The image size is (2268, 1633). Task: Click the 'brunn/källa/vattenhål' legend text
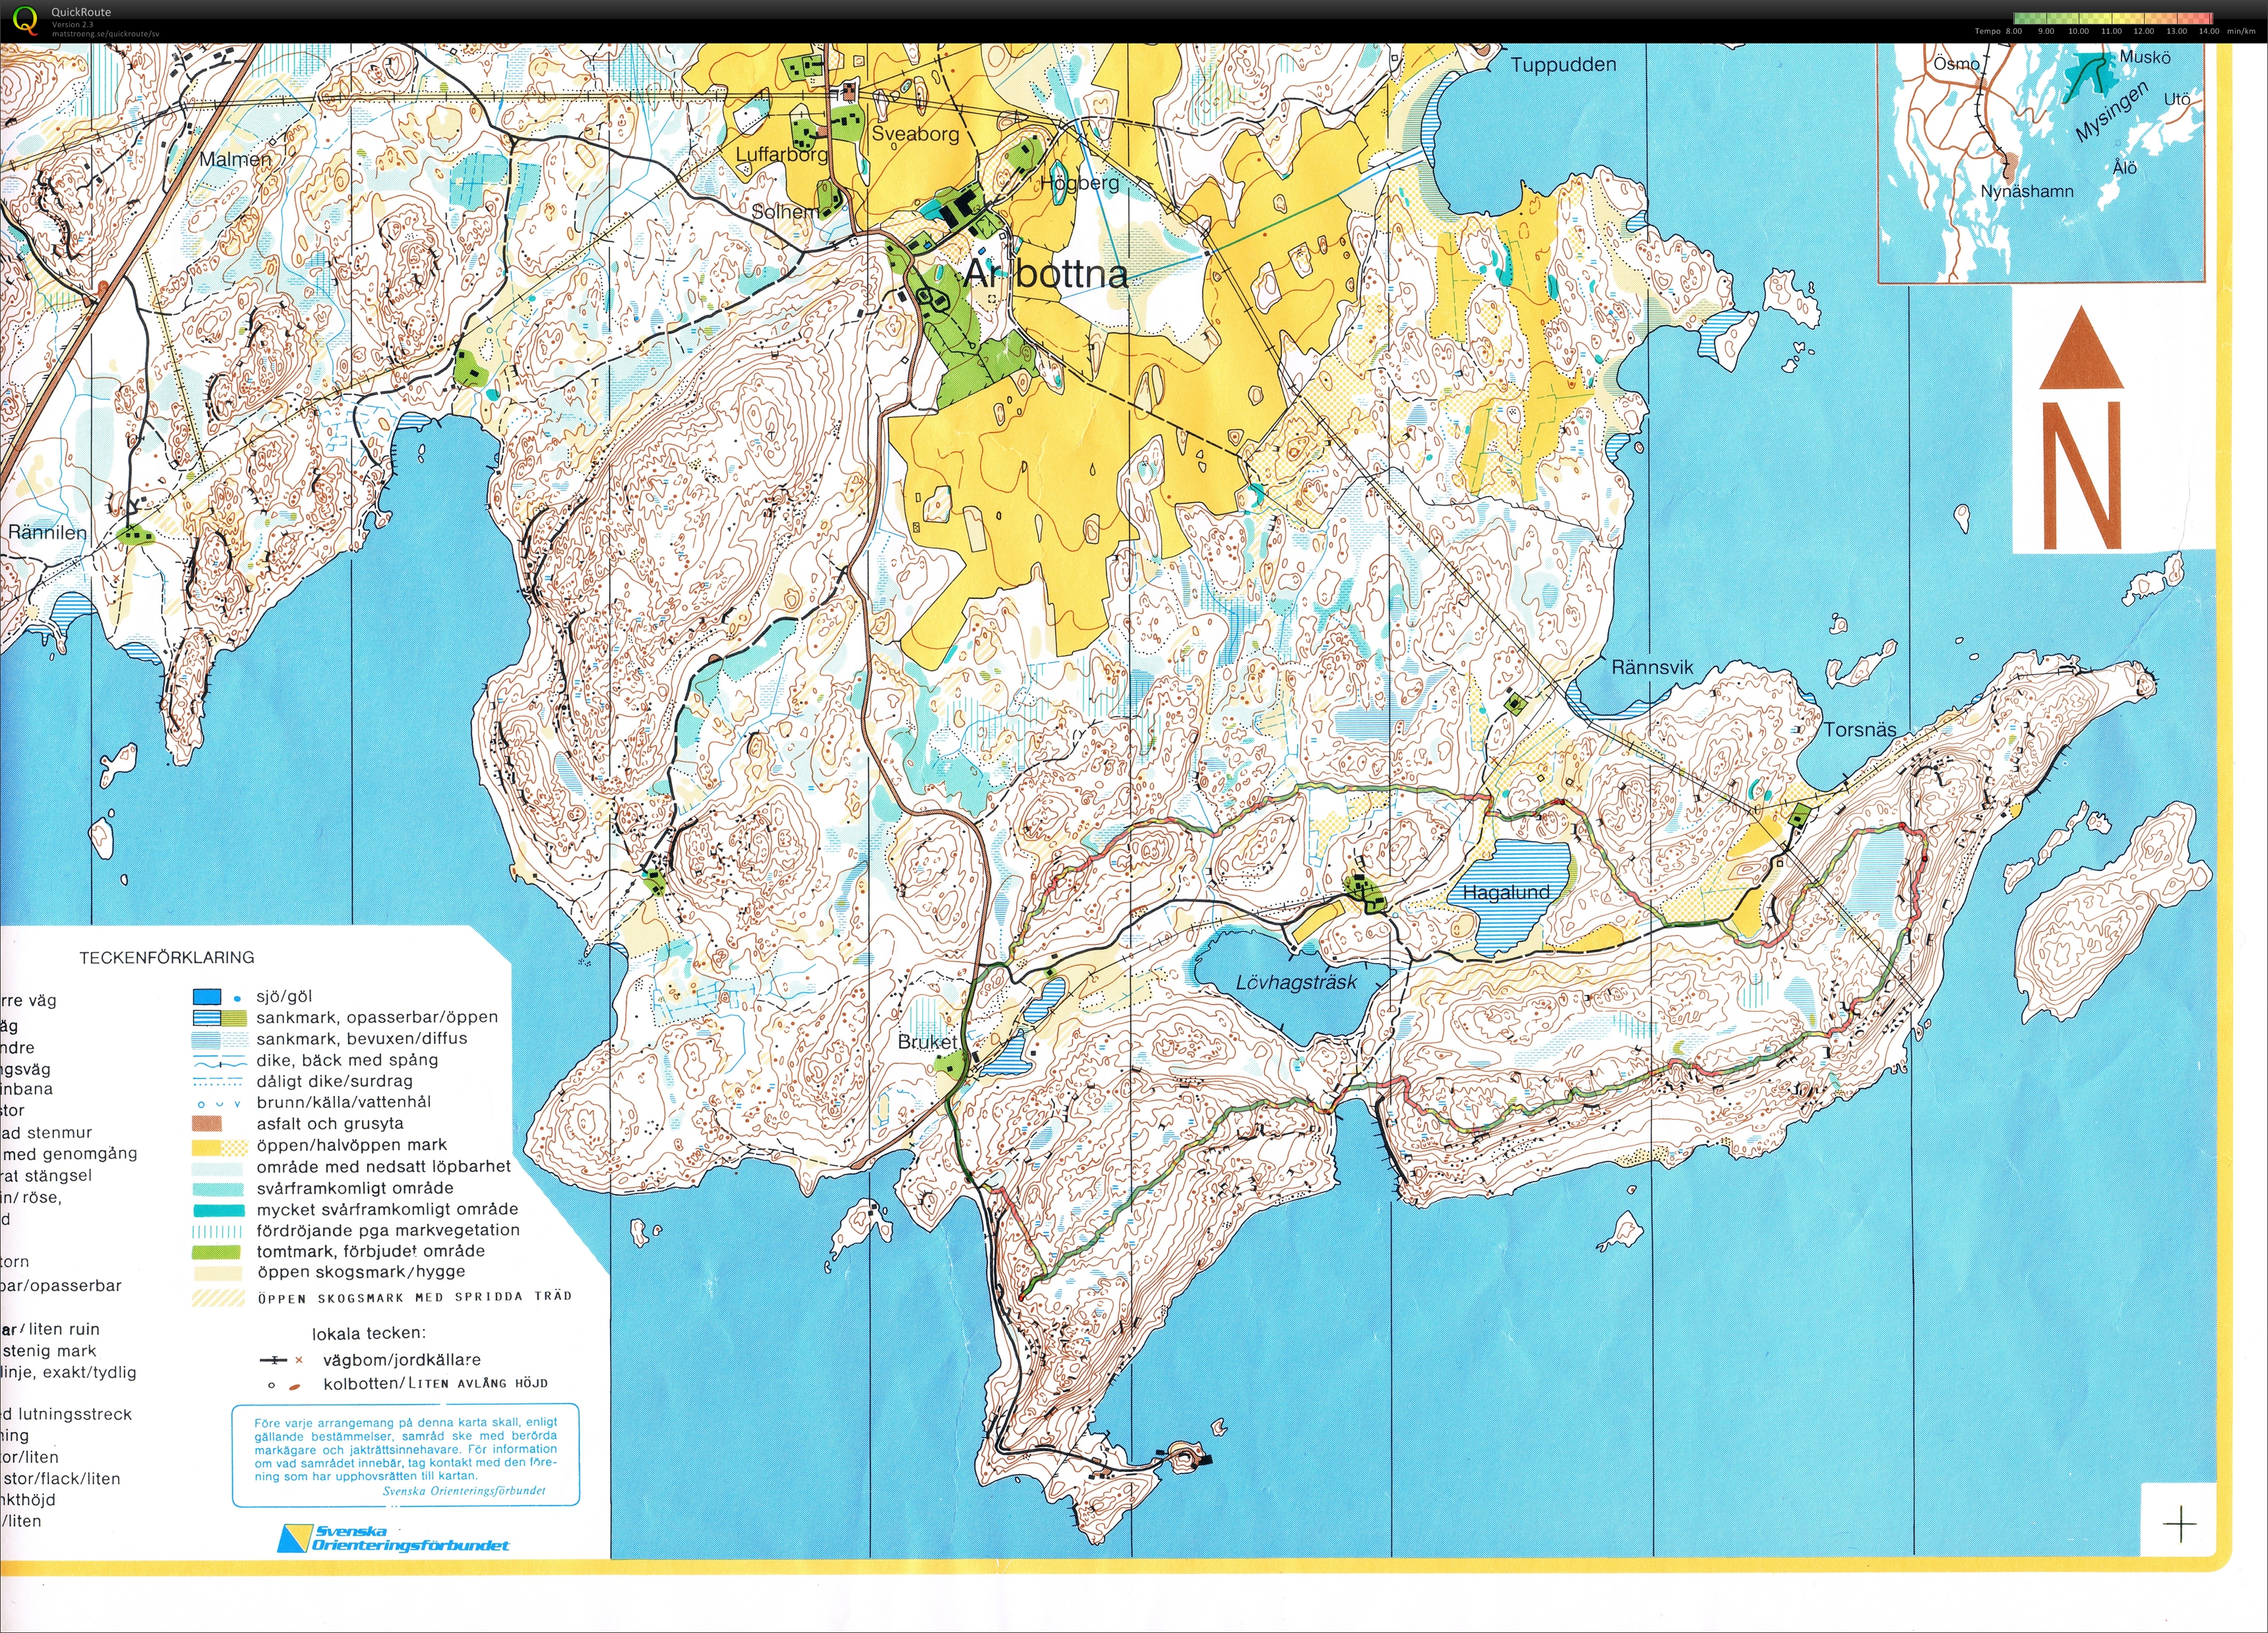344,1102
